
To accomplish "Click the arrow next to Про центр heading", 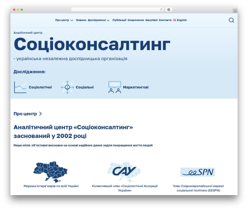I will 40,114.
